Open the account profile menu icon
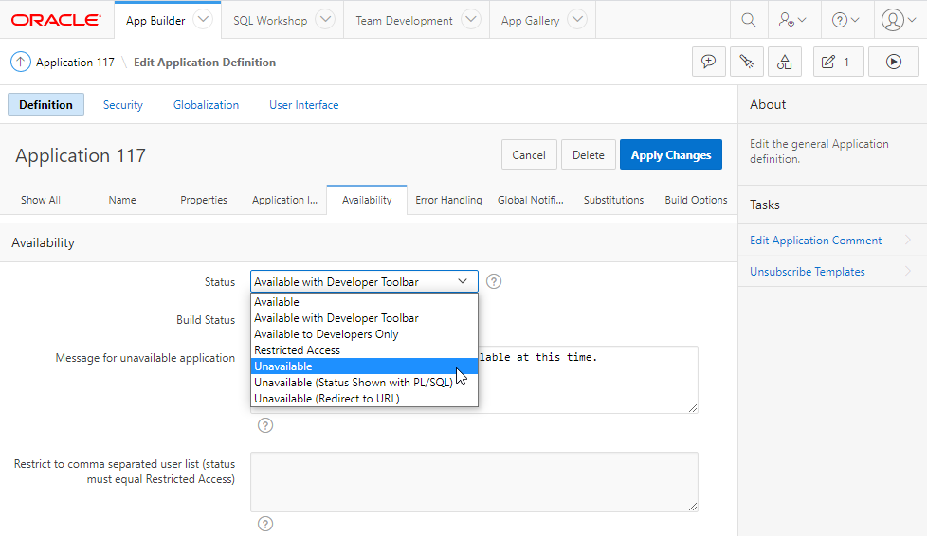927x536 pixels. (x=898, y=20)
